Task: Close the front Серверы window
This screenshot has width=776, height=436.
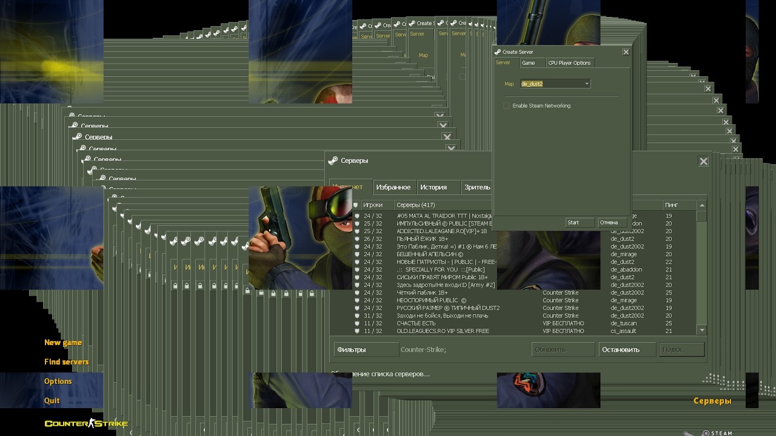Action: pos(703,162)
